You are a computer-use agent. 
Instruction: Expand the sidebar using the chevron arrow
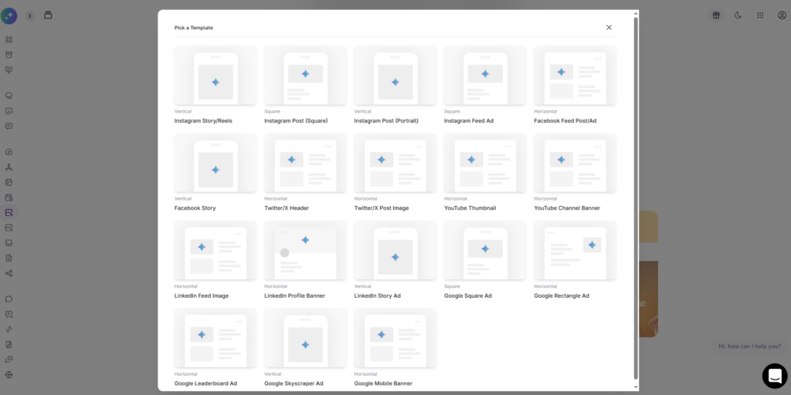coord(30,15)
